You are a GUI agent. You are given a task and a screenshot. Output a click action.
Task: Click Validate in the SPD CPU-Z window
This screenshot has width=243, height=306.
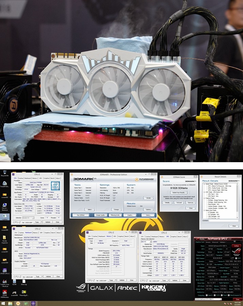175,280
